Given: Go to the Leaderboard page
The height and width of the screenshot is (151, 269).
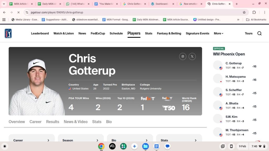Looking at the screenshot, I should point(40,33).
